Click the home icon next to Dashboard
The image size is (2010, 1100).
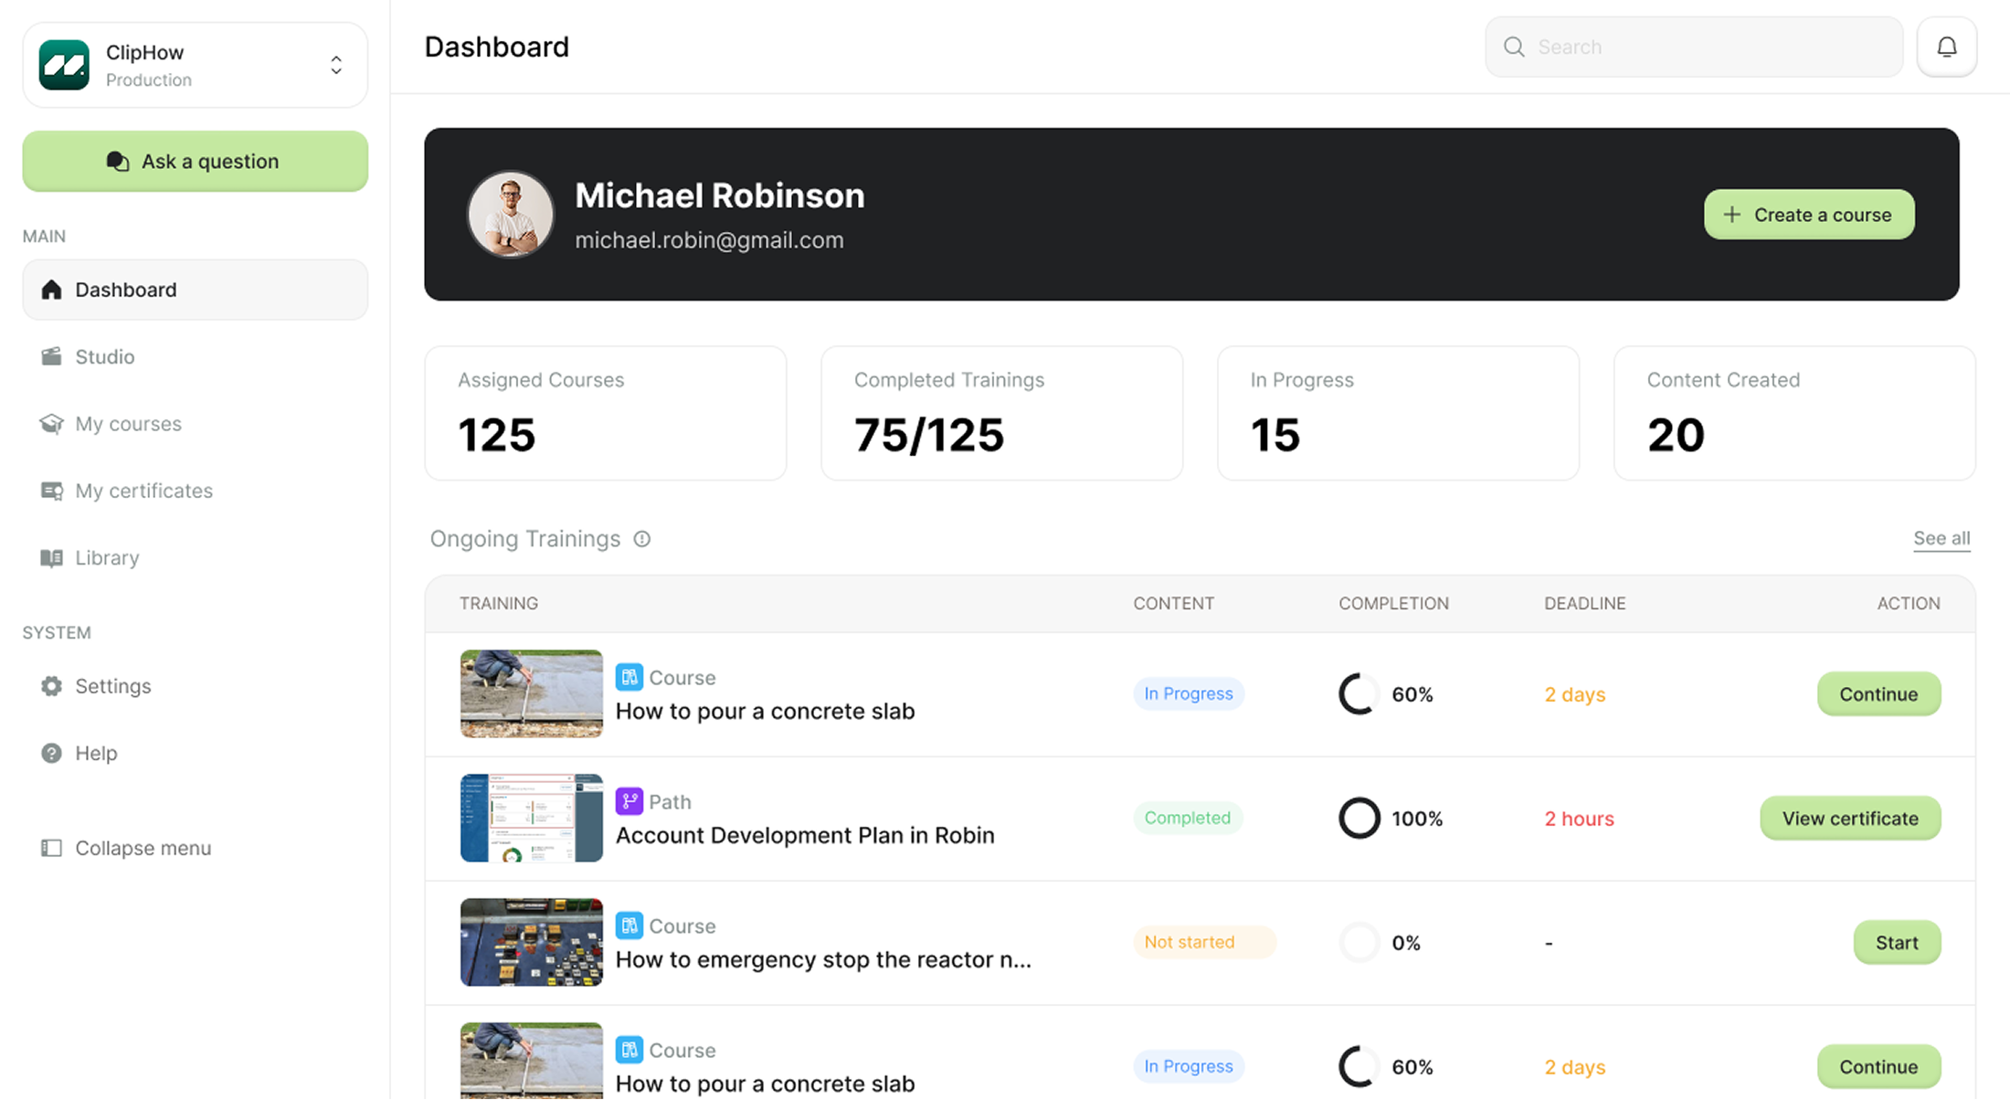pyautogui.click(x=51, y=290)
